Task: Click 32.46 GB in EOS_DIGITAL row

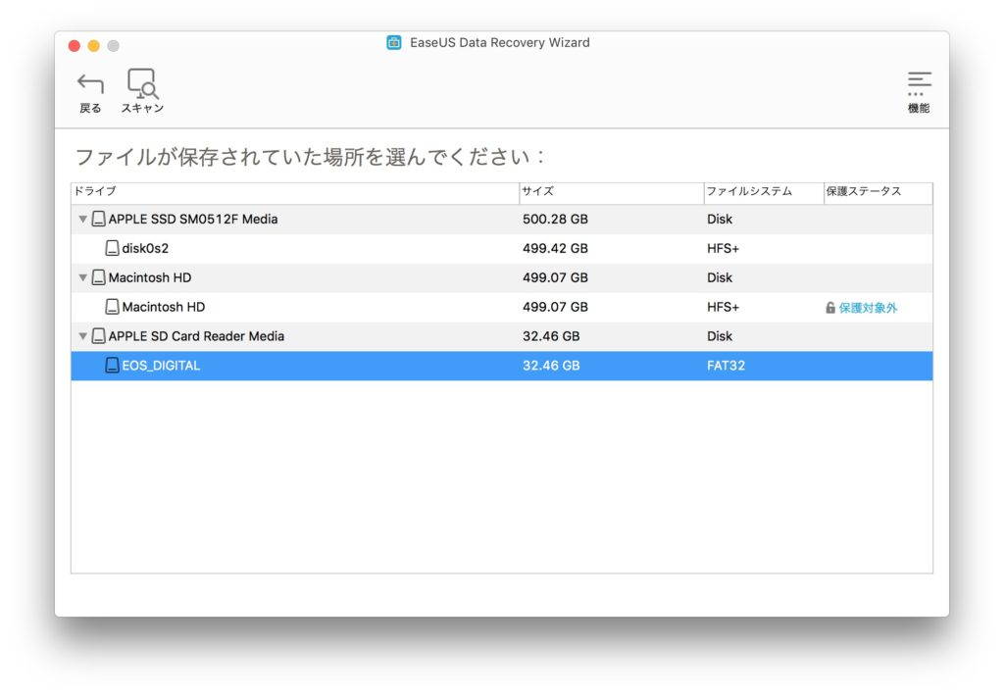Action: (551, 366)
